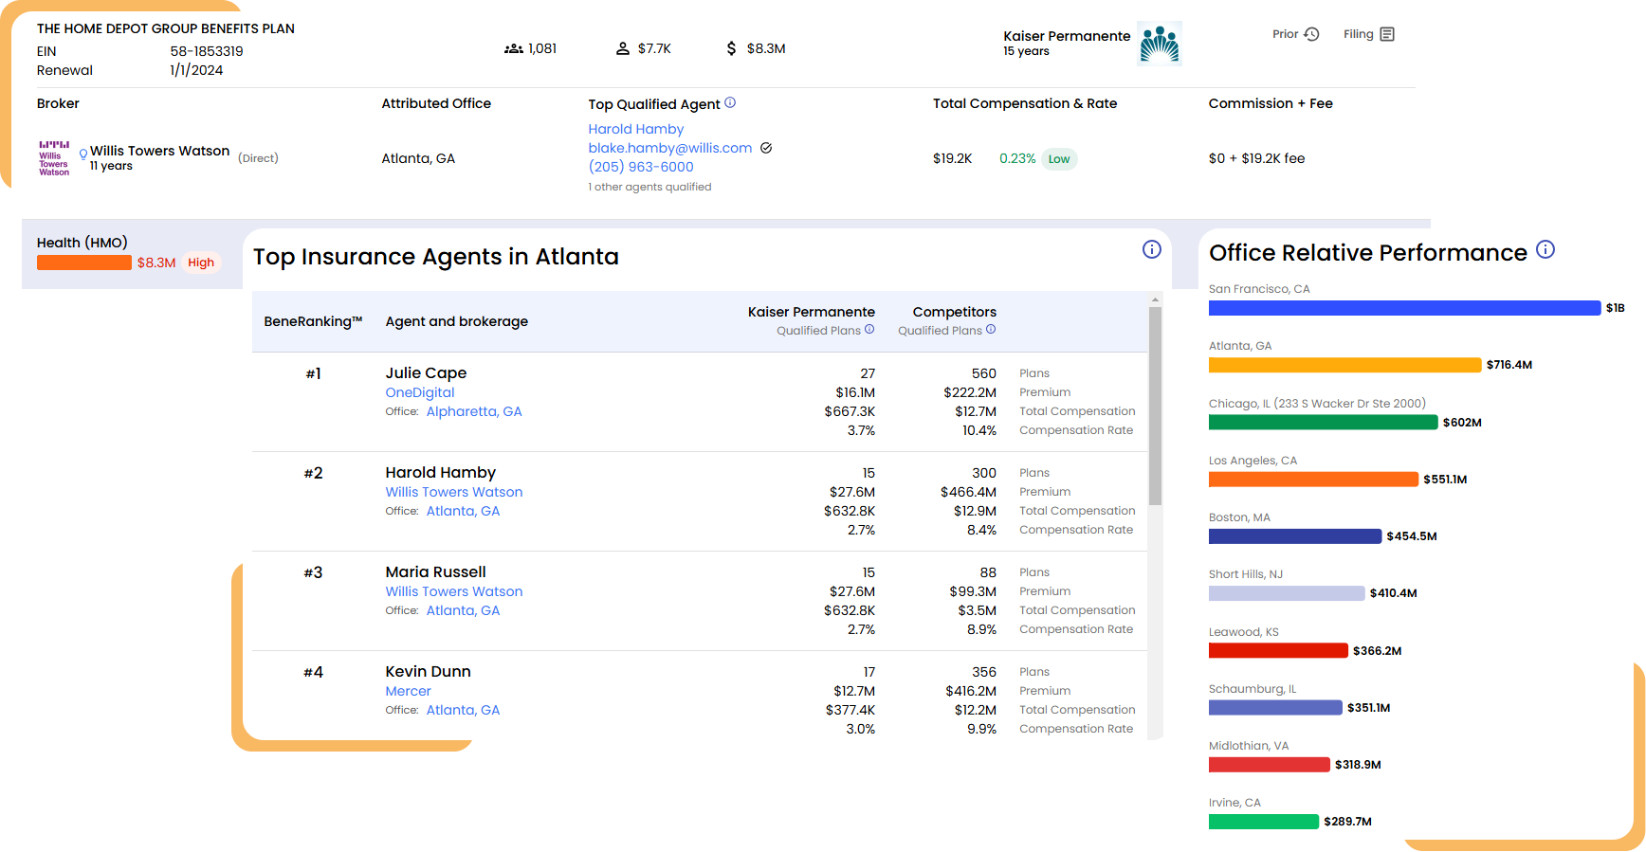
Task: Open Mercer brokerage link
Action: click(x=408, y=691)
